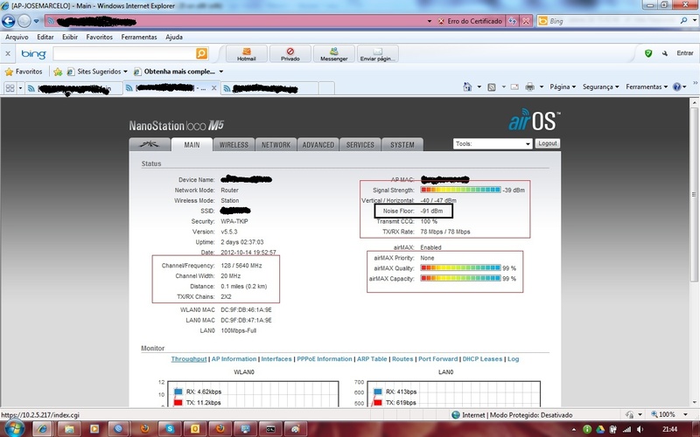Click the wrench options icon on Bing toolbar
700x437 pixels.
(665, 53)
